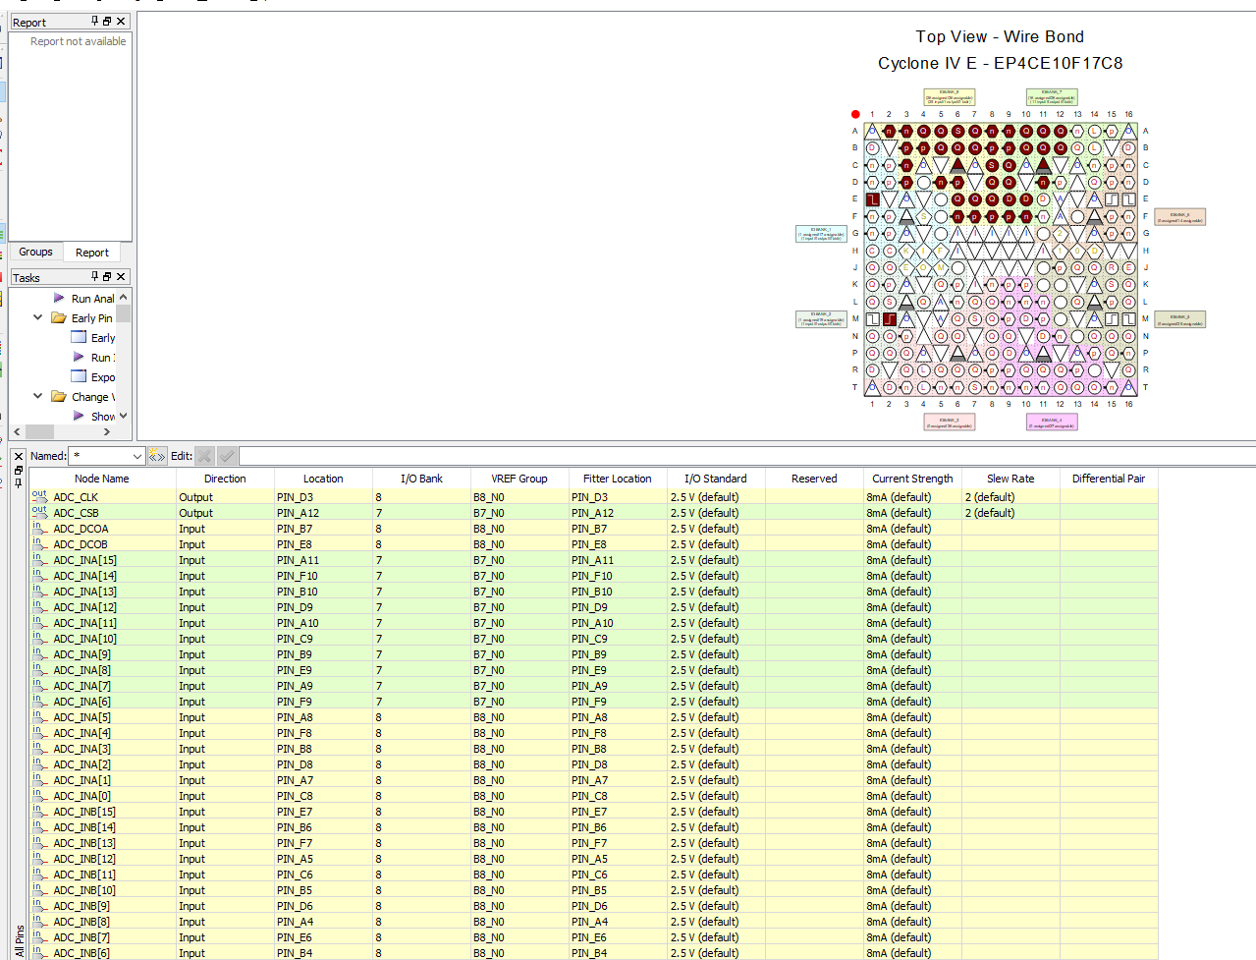Select dark red clock pin M2 in package view
This screenshot has height=960, width=1256.
pyautogui.click(x=890, y=319)
